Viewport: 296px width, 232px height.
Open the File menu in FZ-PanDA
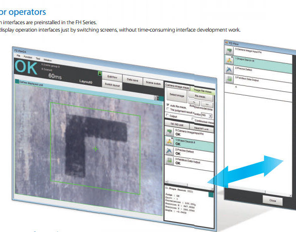[18, 56]
